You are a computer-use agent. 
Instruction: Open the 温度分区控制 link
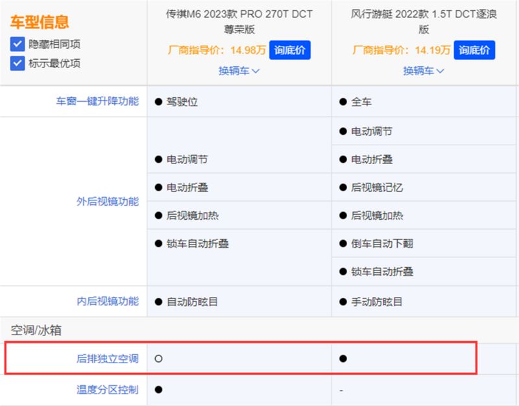pos(108,390)
